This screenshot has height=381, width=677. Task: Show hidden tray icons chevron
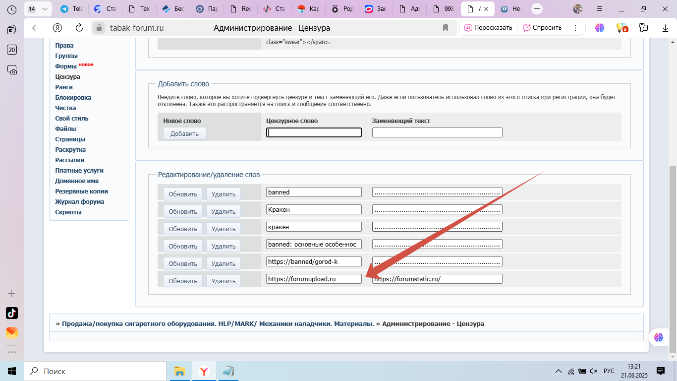tap(559, 371)
